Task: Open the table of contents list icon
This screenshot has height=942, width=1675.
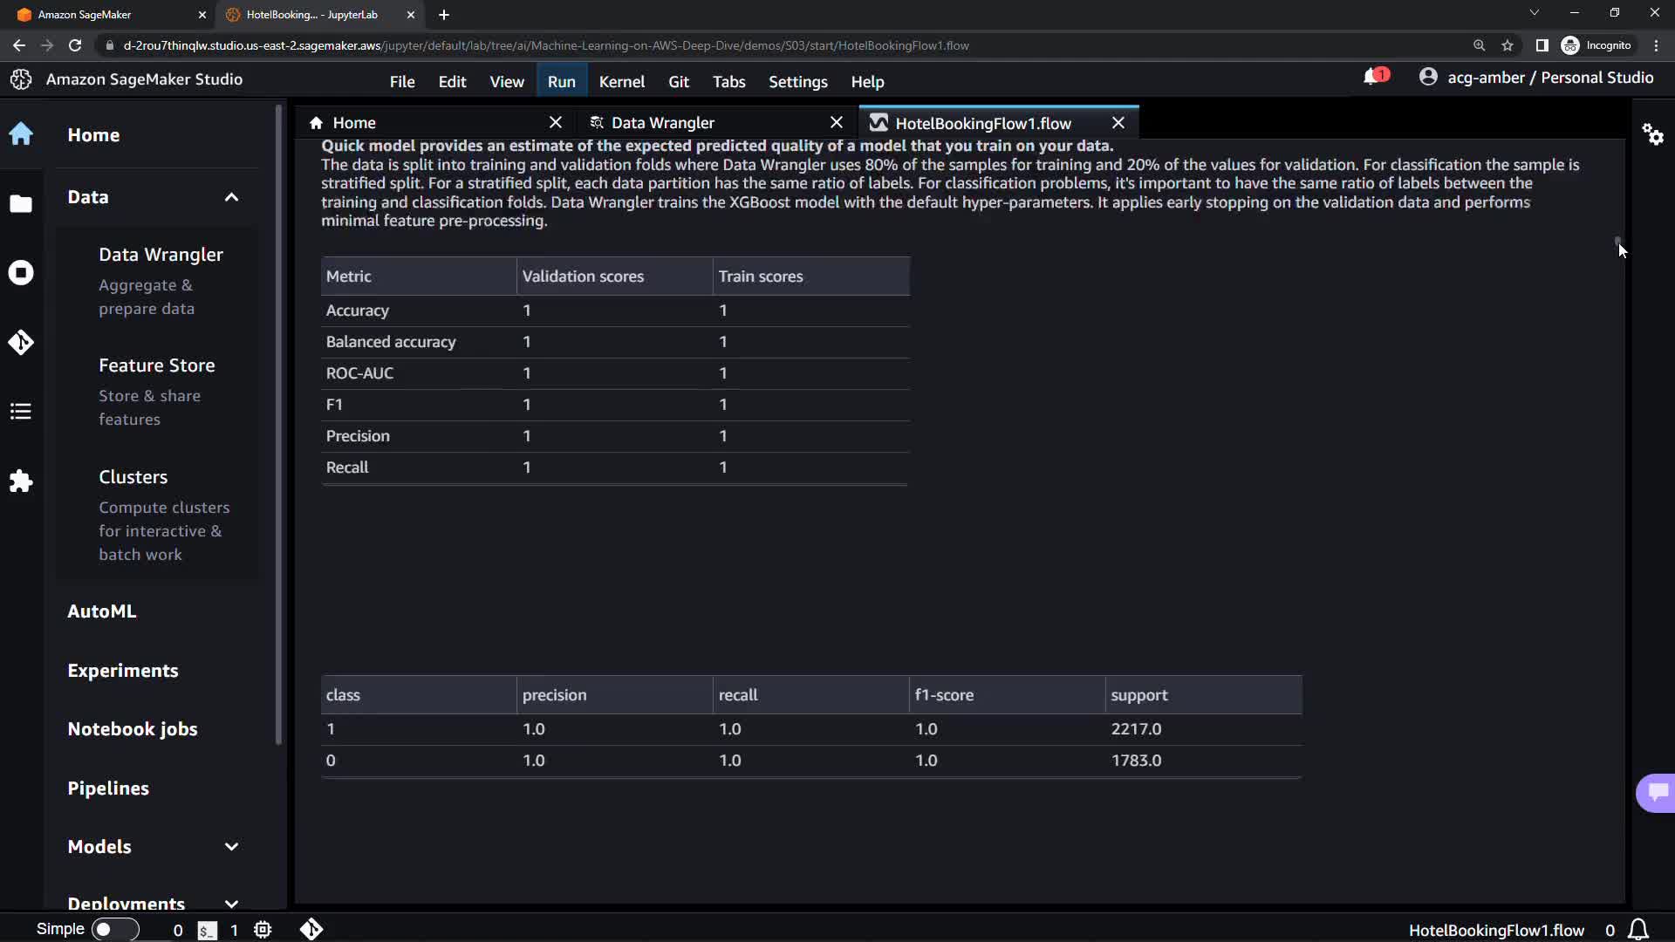Action: tap(21, 412)
